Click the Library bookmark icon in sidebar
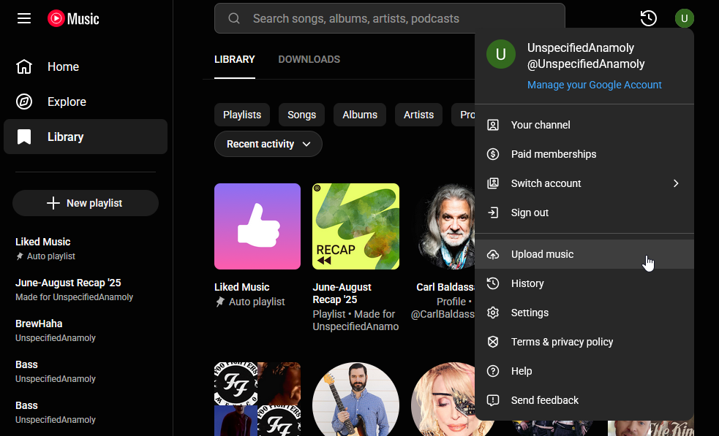 pyautogui.click(x=25, y=137)
